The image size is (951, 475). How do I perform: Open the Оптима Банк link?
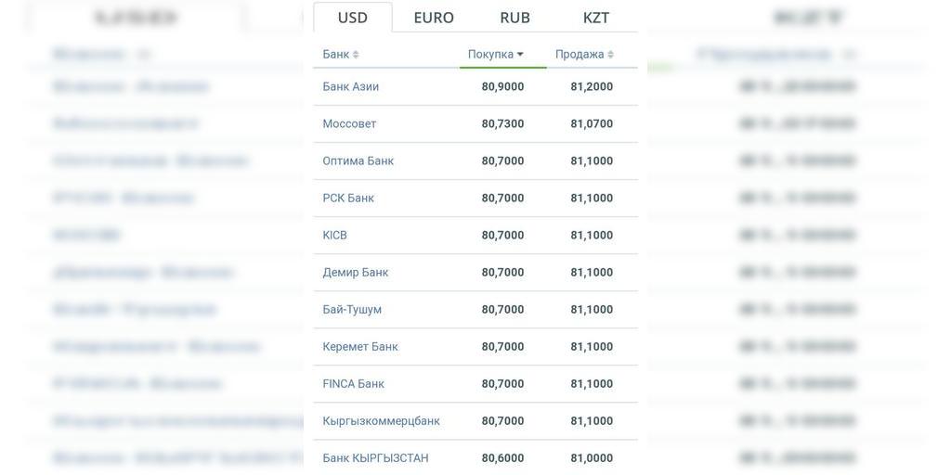tap(358, 160)
